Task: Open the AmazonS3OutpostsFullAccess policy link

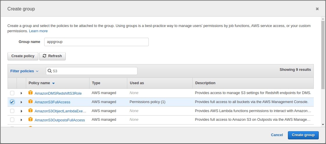Action: [60, 120]
